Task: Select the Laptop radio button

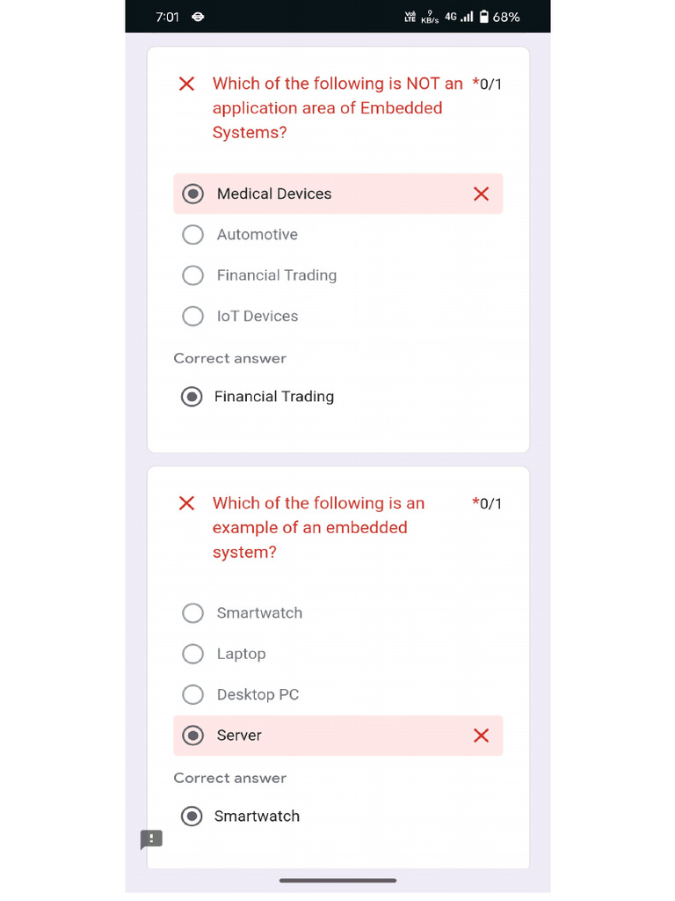Action: 192,654
